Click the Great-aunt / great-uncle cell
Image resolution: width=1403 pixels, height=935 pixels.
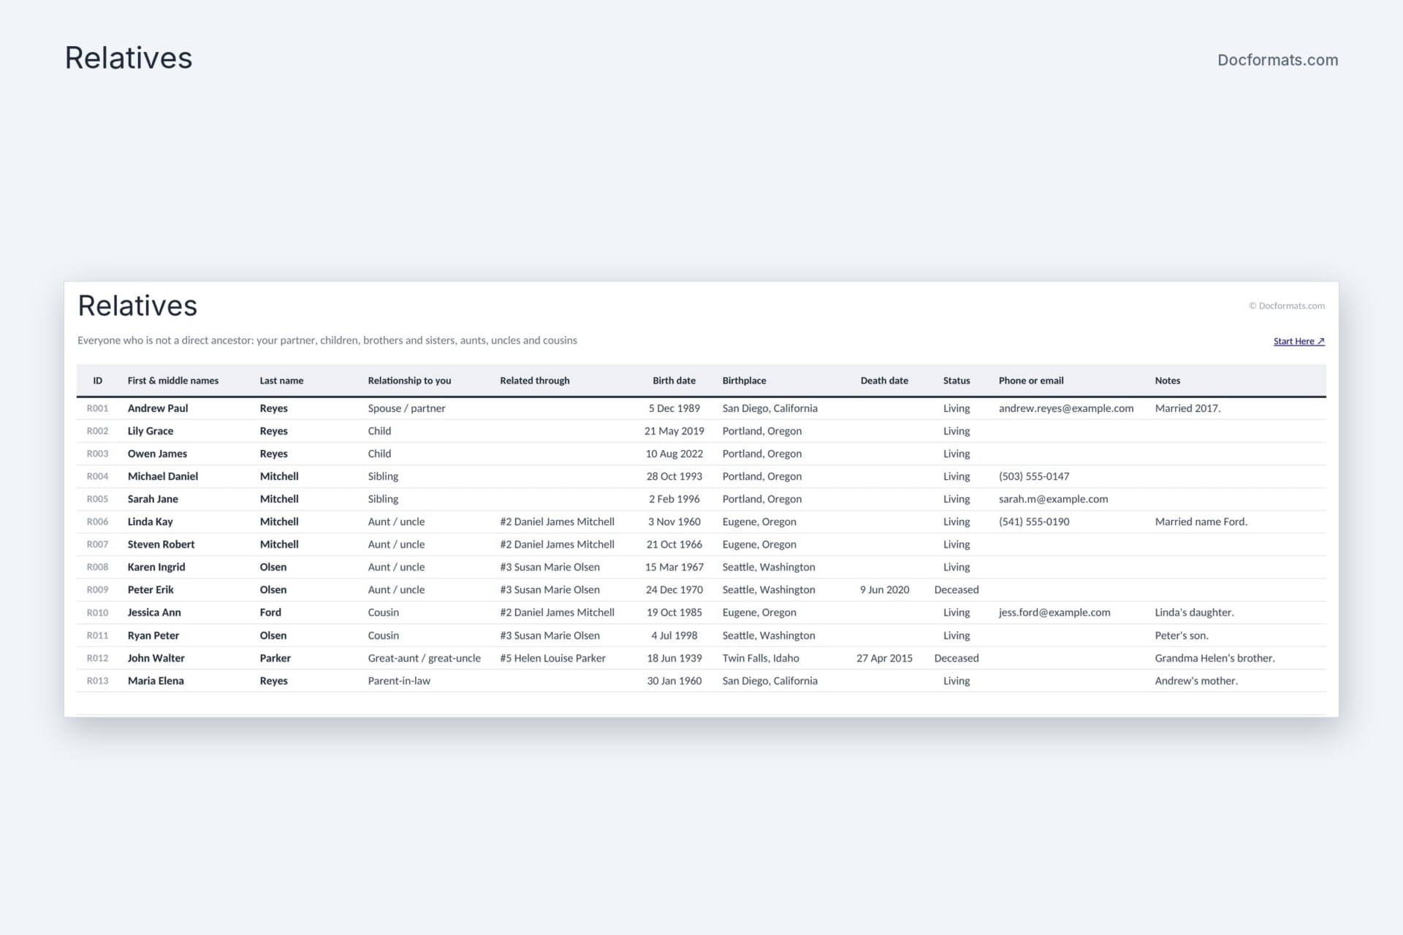[424, 658]
